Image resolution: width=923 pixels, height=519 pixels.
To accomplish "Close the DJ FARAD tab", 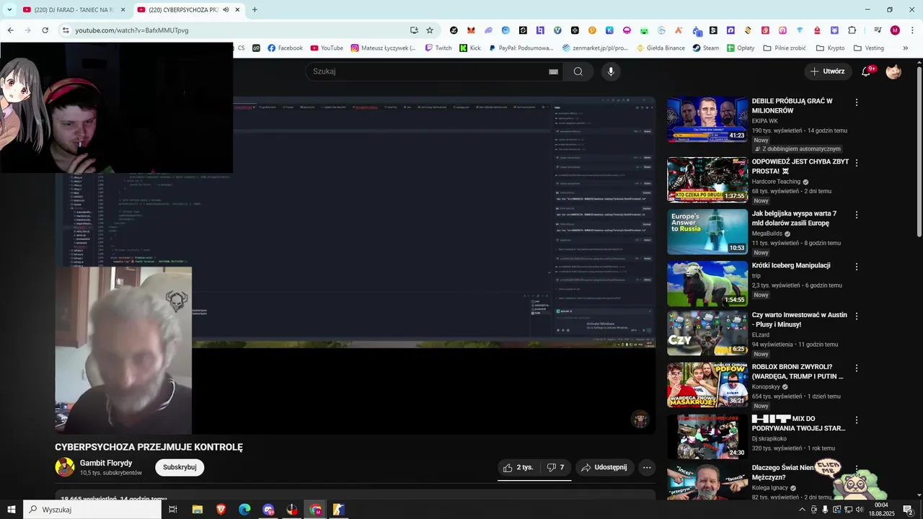I will tap(123, 9).
